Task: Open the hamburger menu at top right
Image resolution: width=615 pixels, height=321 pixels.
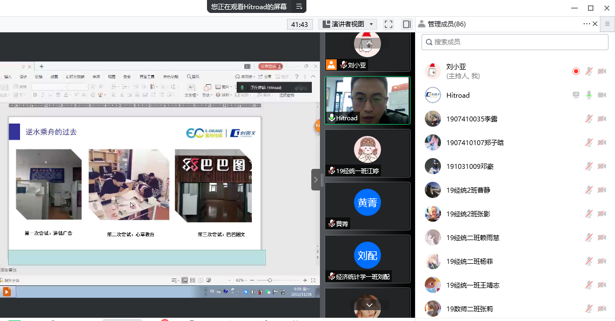Action: point(608,24)
